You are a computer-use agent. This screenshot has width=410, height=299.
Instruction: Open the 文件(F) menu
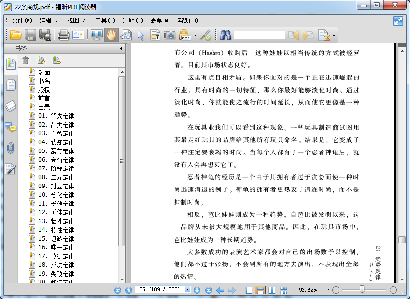pos(22,20)
